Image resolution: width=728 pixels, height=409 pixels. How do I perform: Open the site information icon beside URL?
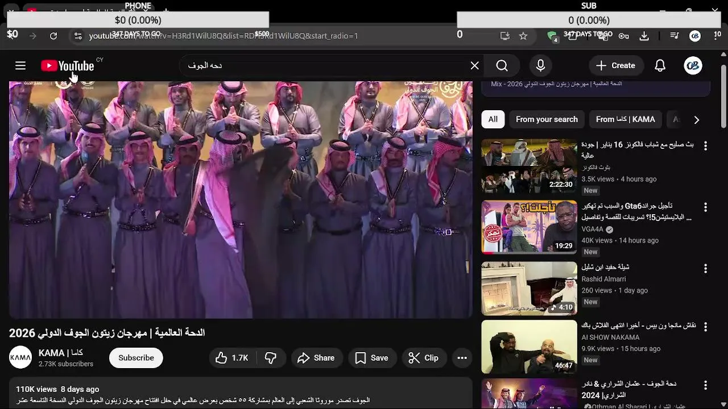78,36
